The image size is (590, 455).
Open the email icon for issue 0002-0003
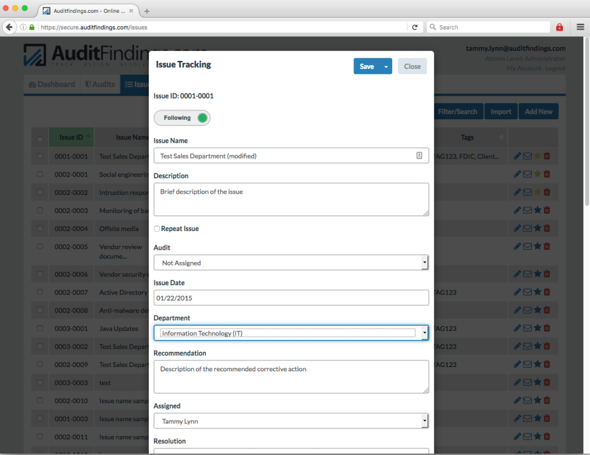(x=527, y=210)
